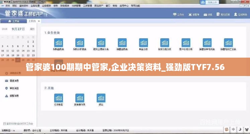Open the 窗口 menu
The image size is (250, 134).
(x=108, y=6)
